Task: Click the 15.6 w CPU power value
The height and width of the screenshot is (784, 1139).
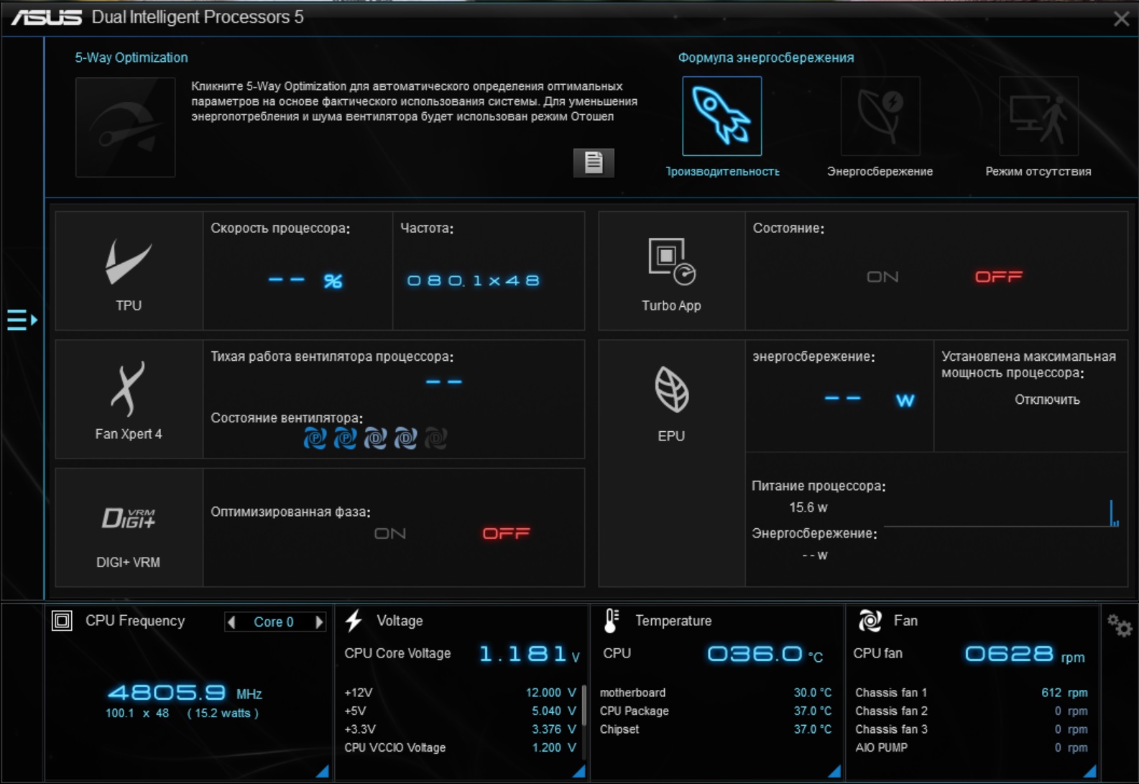Action: [808, 507]
